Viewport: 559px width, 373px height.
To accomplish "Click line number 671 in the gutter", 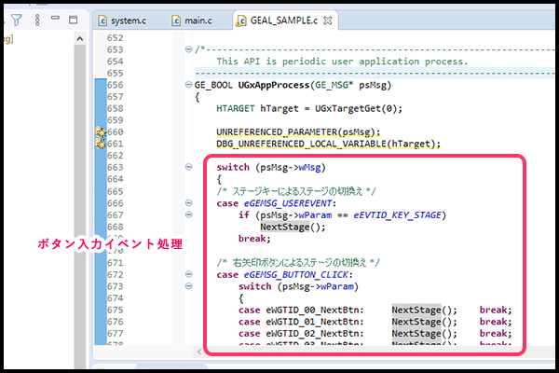I will (115, 263).
